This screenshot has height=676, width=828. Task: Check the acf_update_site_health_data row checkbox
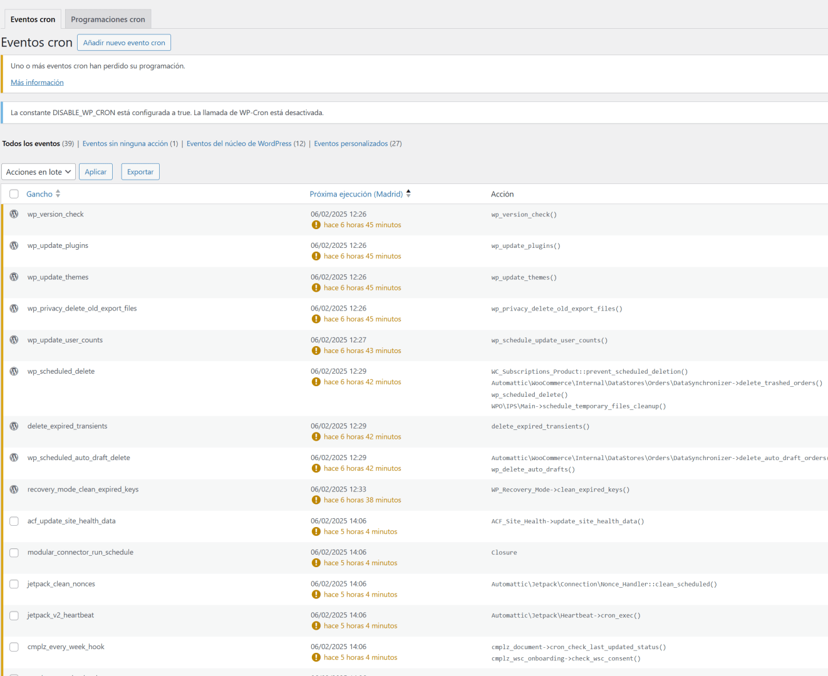pos(14,521)
